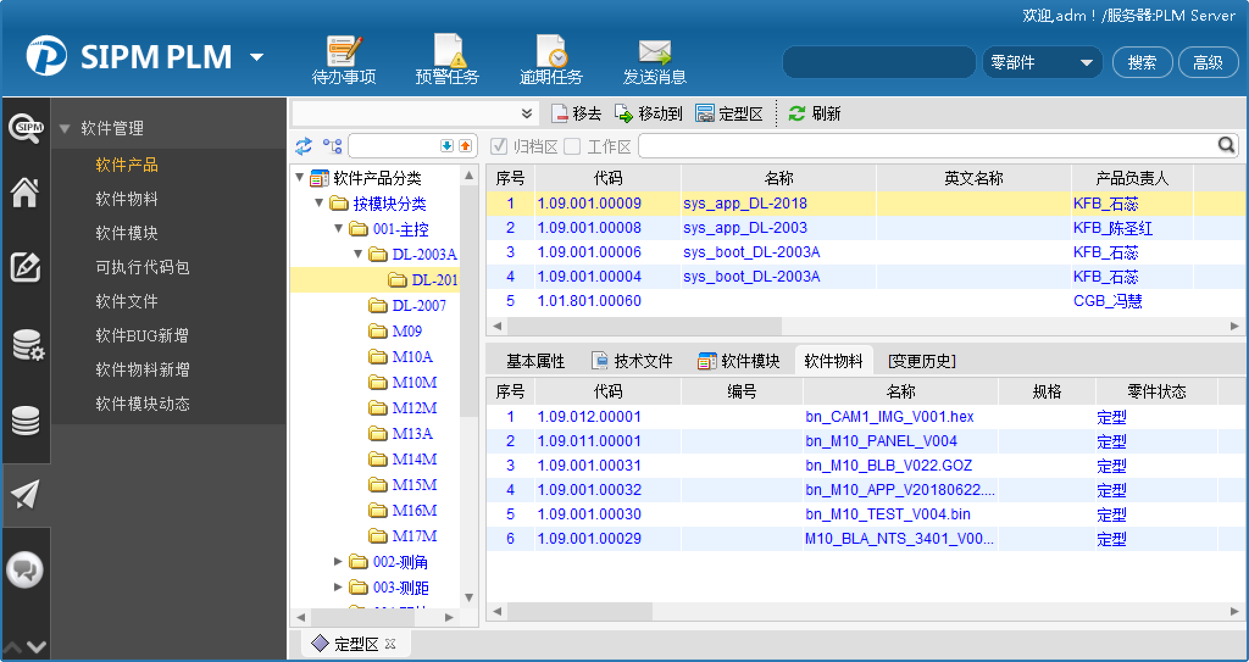This screenshot has height=662, width=1249.
Task: Click the home icon in left sidebar
Action: click(x=25, y=193)
